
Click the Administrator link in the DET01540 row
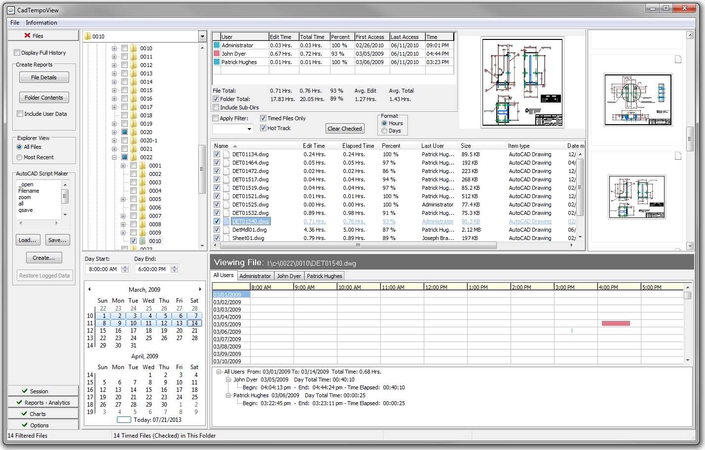(438, 221)
